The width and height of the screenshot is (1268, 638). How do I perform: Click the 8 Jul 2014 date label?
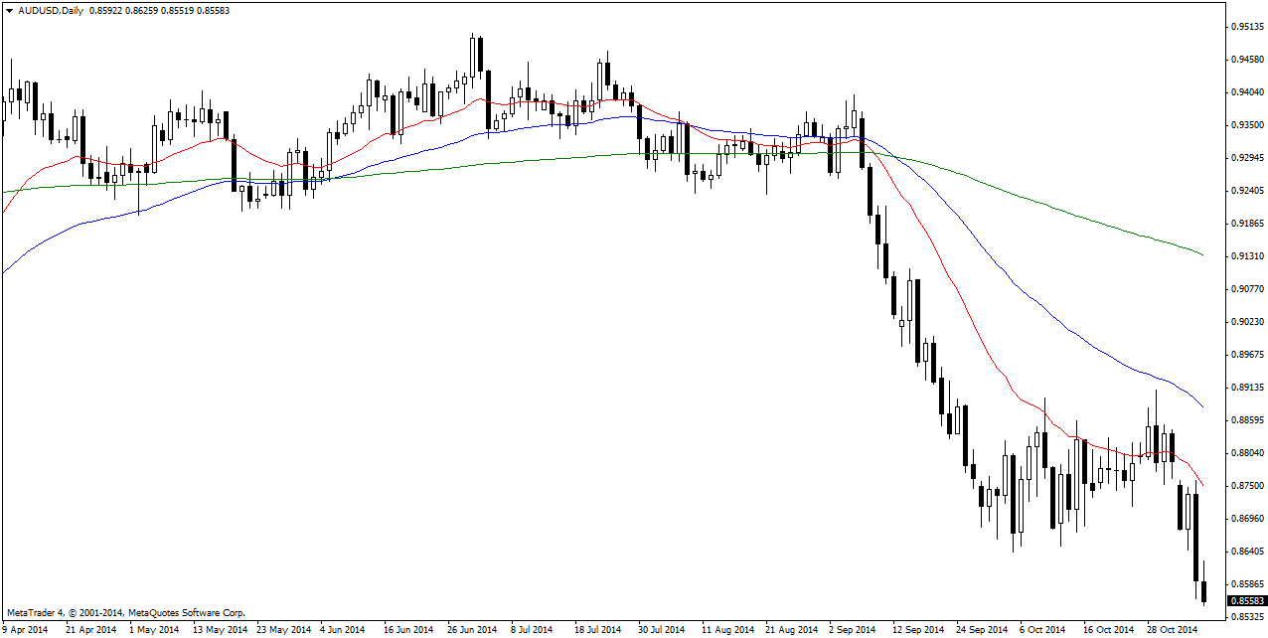point(533,630)
